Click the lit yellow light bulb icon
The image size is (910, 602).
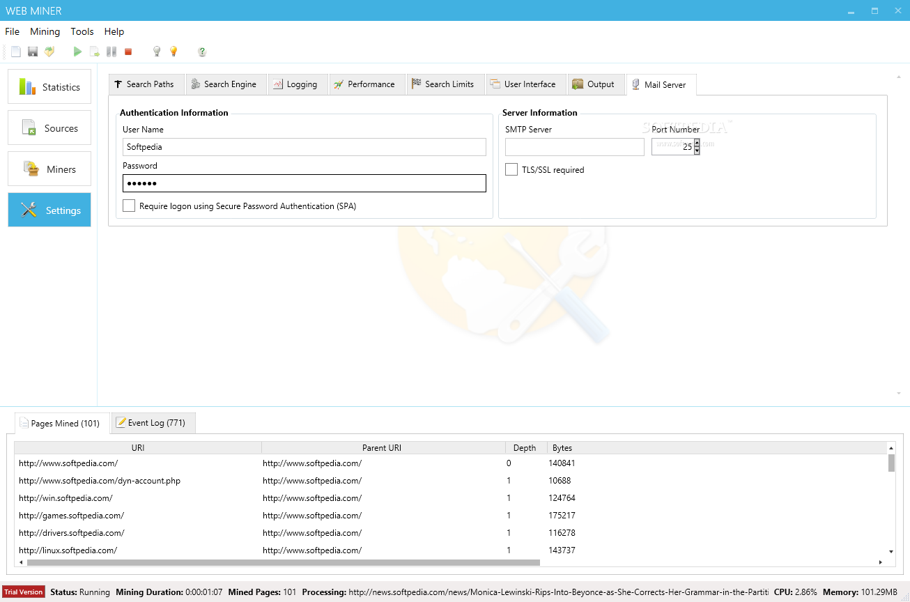tap(173, 52)
